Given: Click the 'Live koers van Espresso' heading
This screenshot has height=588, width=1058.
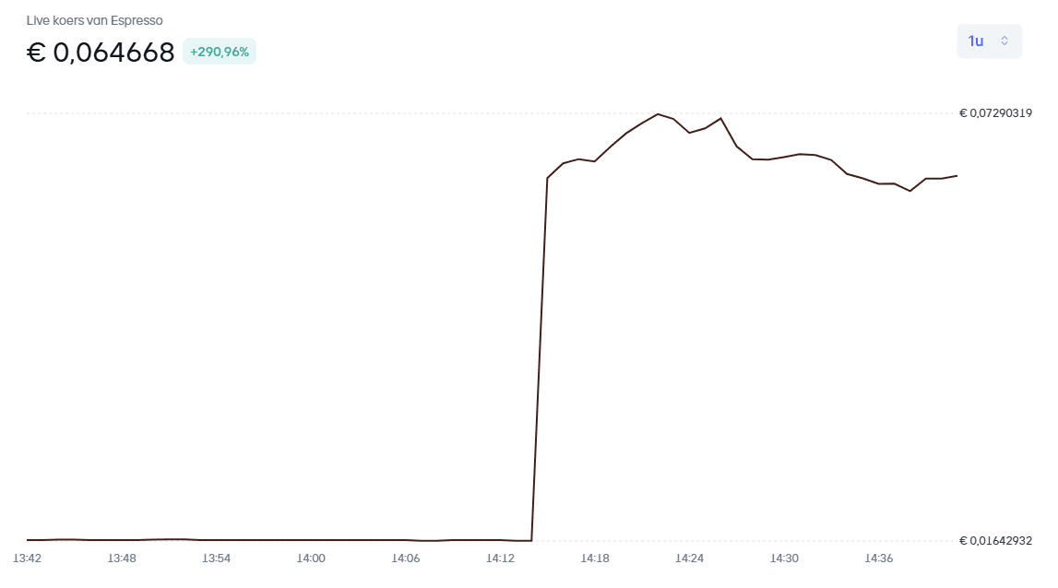Looking at the screenshot, I should click(x=95, y=20).
